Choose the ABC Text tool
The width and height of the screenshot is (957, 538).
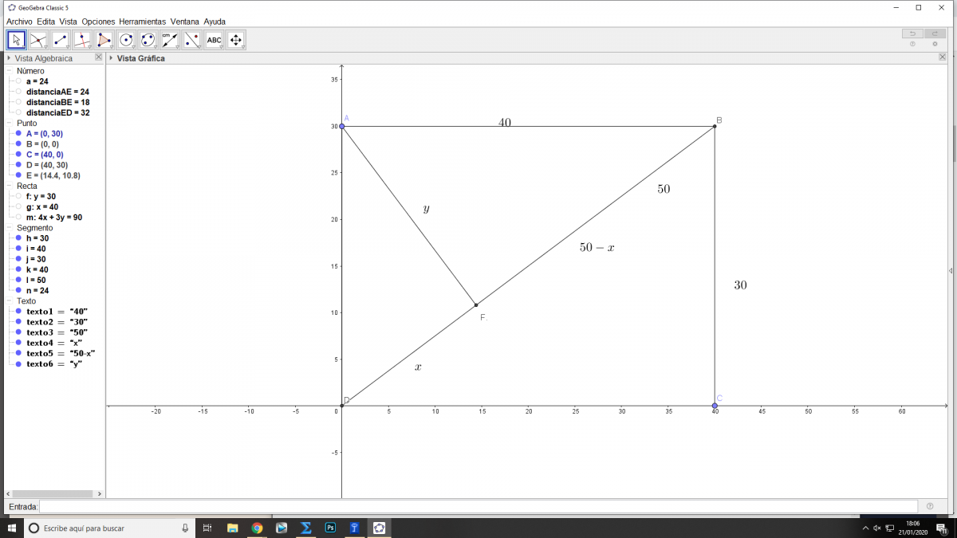coord(214,40)
